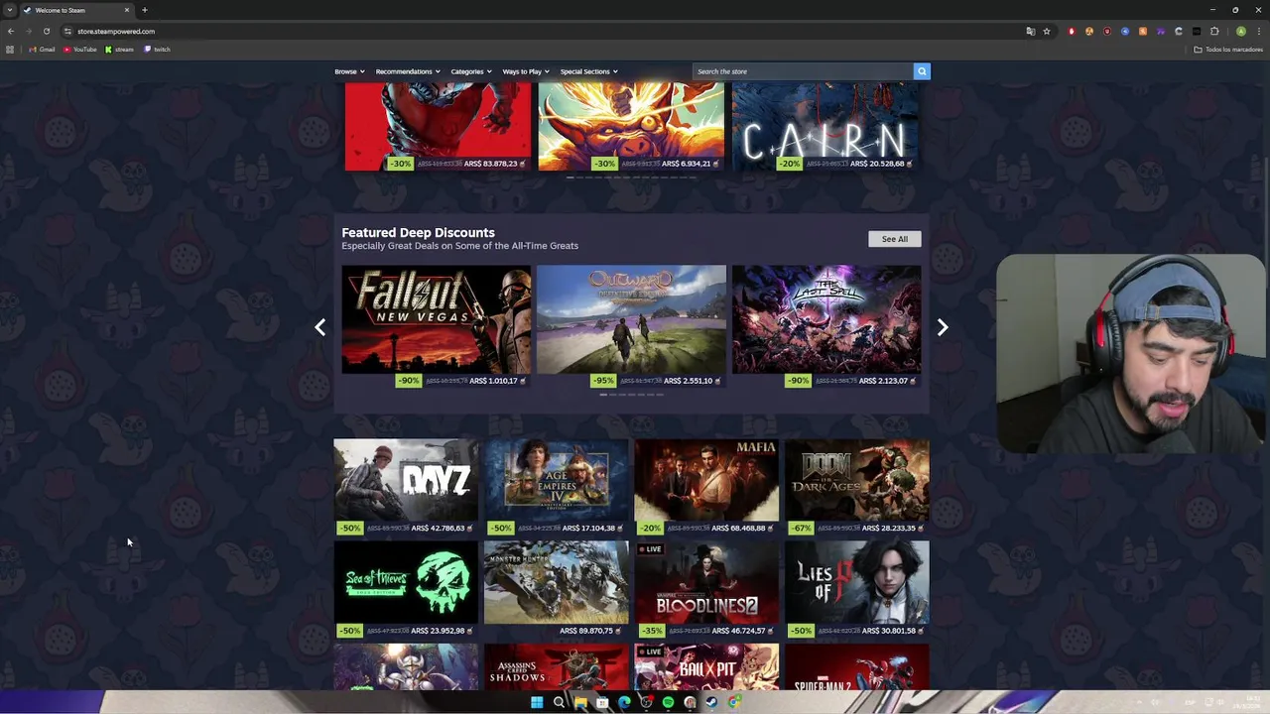Open the Spider-Man 2 tile
The image size is (1270, 714).
(x=857, y=666)
